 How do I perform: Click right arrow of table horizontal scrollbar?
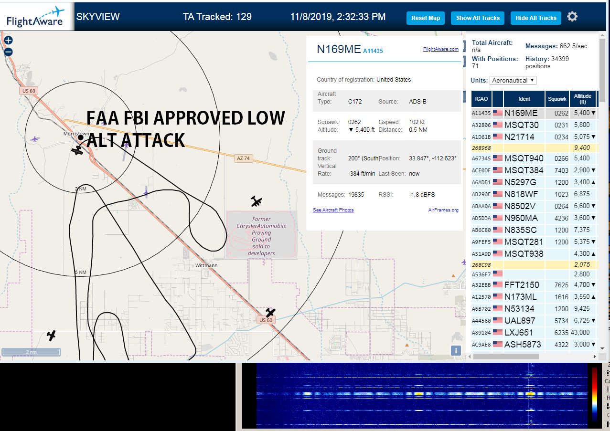[595, 357]
